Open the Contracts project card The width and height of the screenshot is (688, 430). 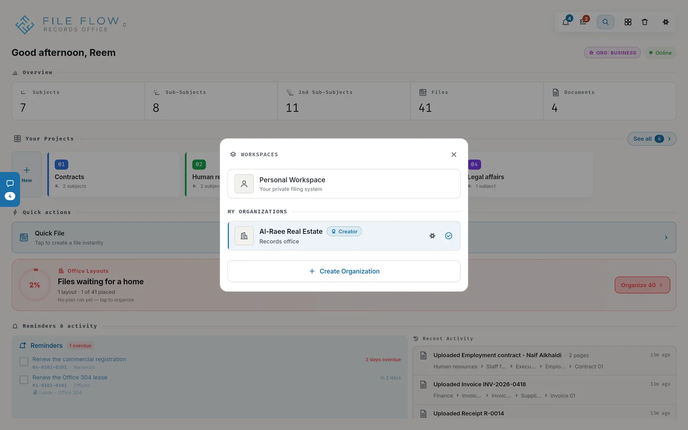[114, 174]
